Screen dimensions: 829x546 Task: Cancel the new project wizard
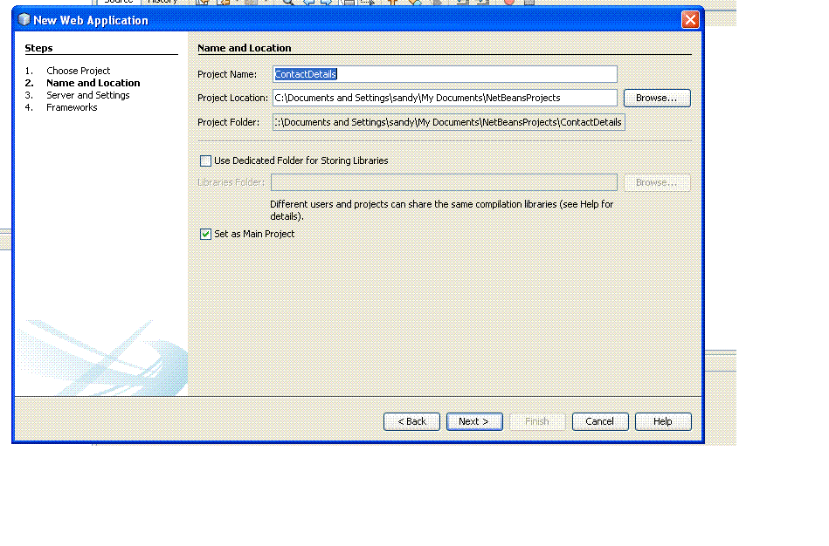click(x=600, y=421)
